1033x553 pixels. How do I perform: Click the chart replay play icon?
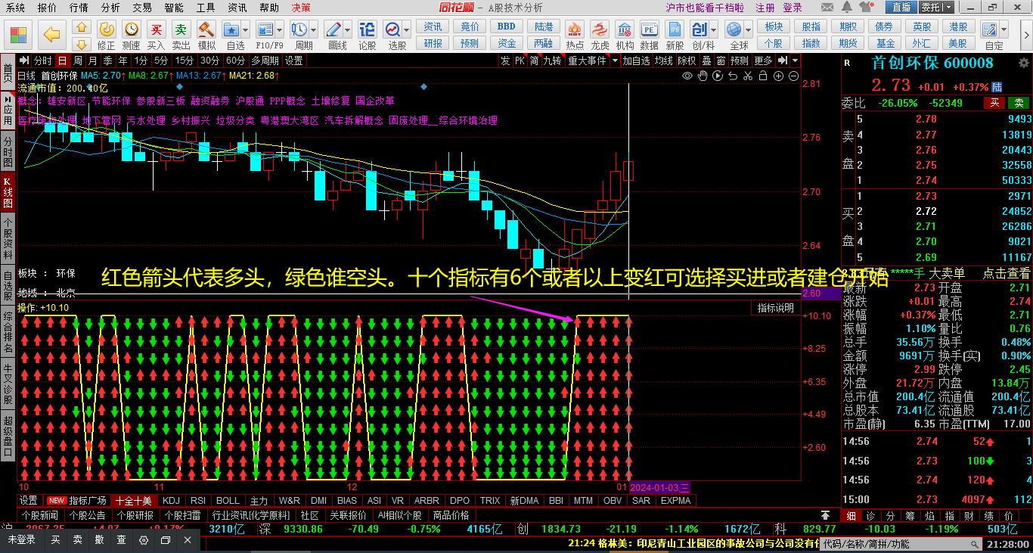click(x=718, y=76)
